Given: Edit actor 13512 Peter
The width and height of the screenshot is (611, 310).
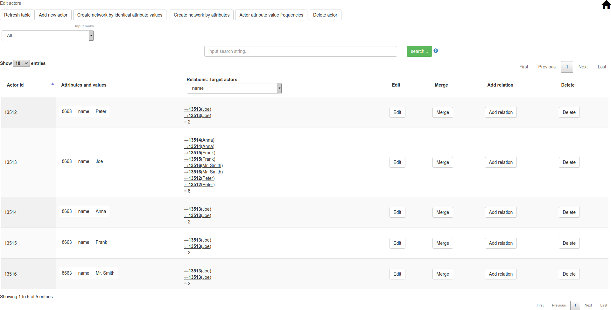Looking at the screenshot, I should coord(397,112).
